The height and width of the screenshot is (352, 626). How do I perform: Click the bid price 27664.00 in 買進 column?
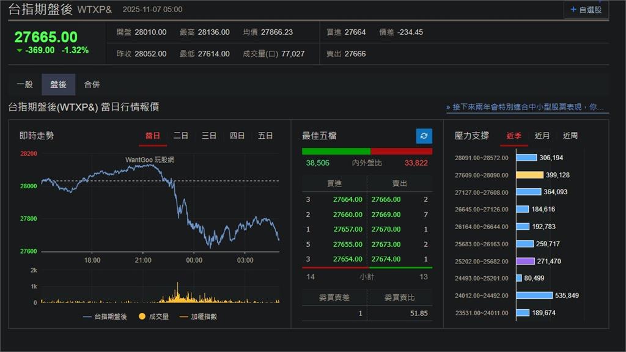pyautogui.click(x=347, y=199)
